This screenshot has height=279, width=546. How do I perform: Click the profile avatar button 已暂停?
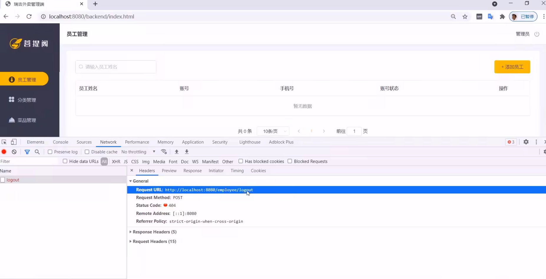point(523,17)
